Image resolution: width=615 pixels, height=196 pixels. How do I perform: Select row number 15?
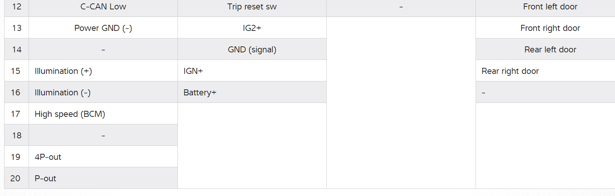pos(15,71)
